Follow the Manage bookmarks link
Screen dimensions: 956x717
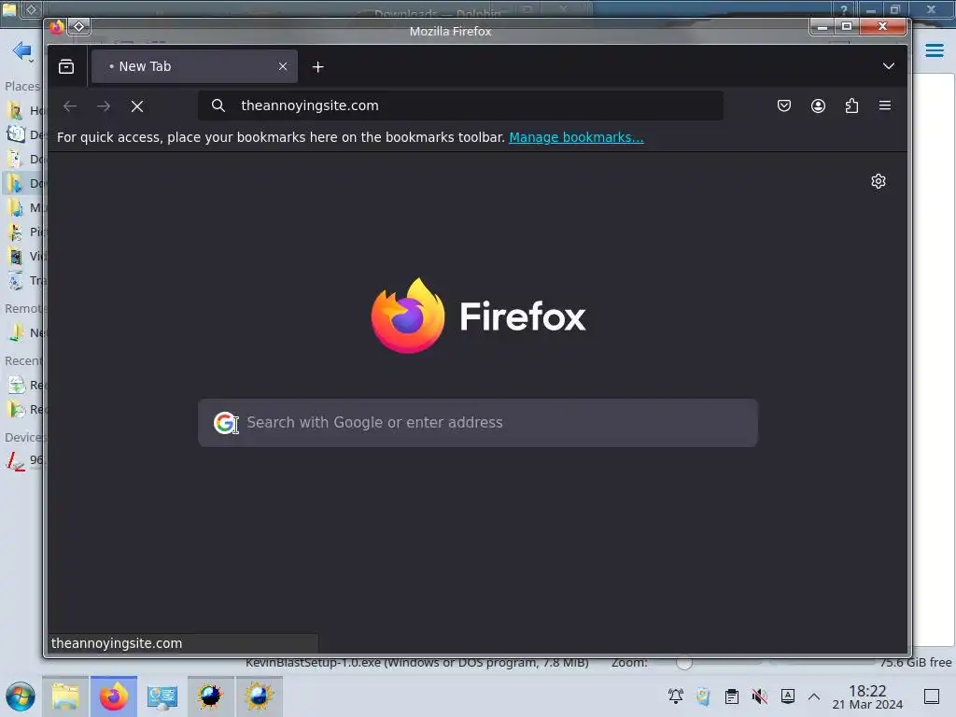(576, 137)
